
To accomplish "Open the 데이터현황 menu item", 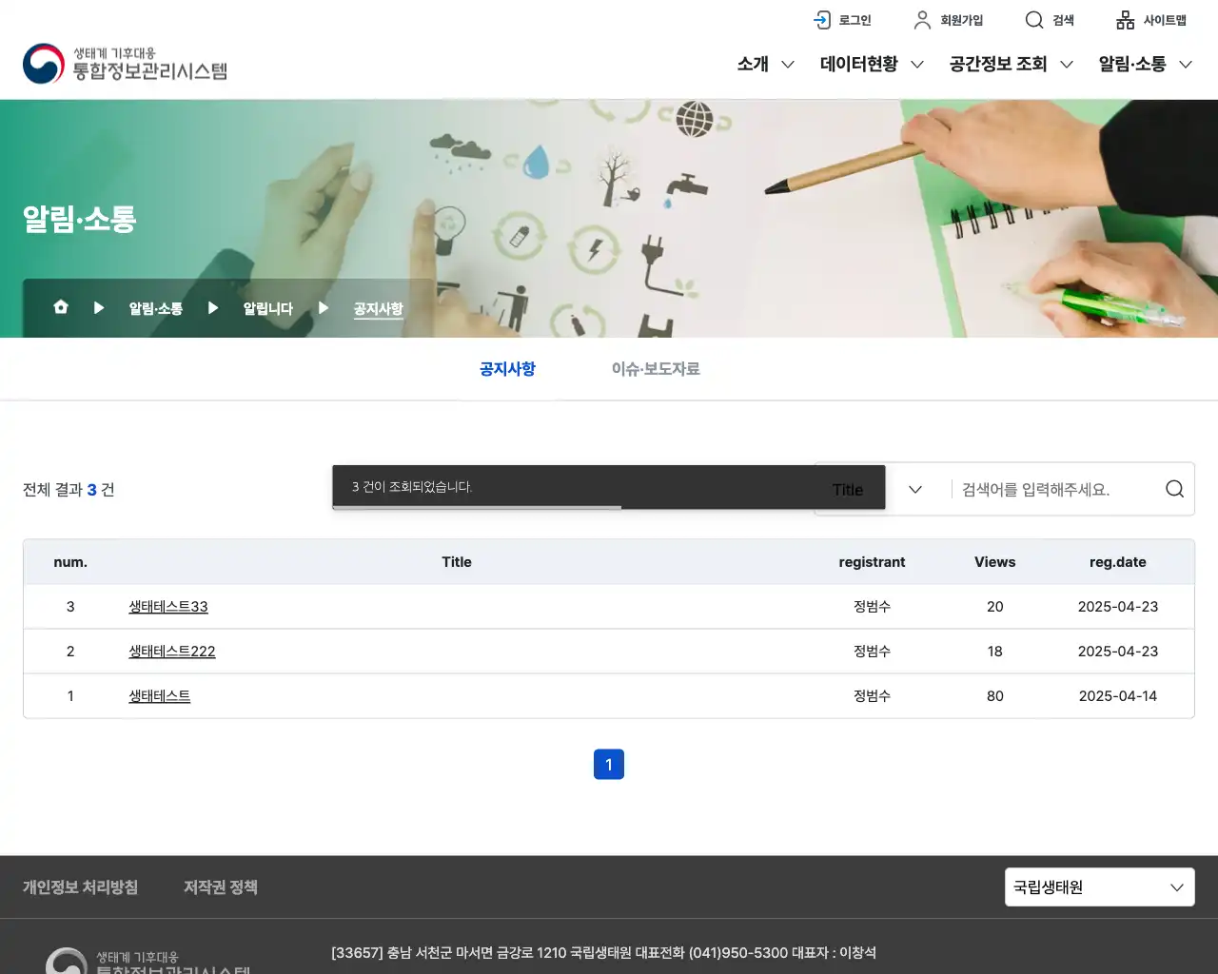I will pyautogui.click(x=859, y=64).
